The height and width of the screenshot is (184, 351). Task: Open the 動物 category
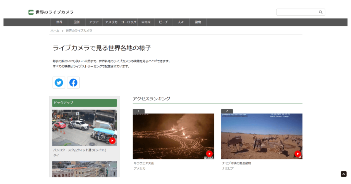point(198,22)
